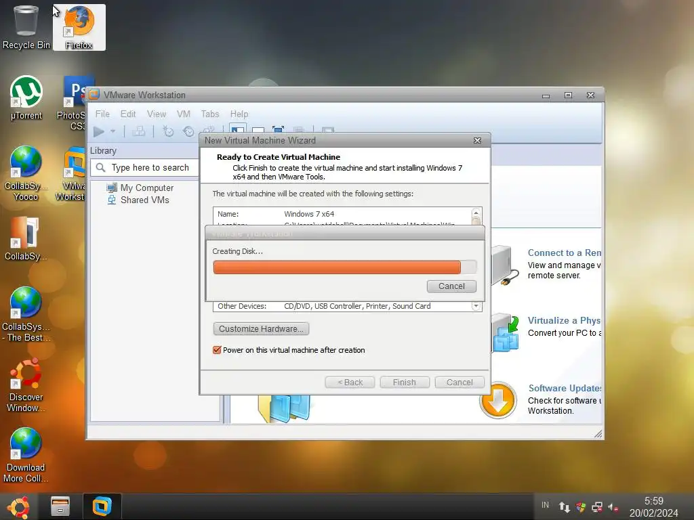Click the Take Snapshot toolbar icon
The image size is (694, 520).
coord(168,131)
